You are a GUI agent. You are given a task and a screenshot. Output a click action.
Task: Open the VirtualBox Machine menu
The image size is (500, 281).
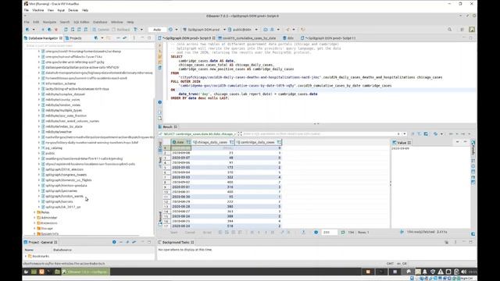click(x=38, y=10)
